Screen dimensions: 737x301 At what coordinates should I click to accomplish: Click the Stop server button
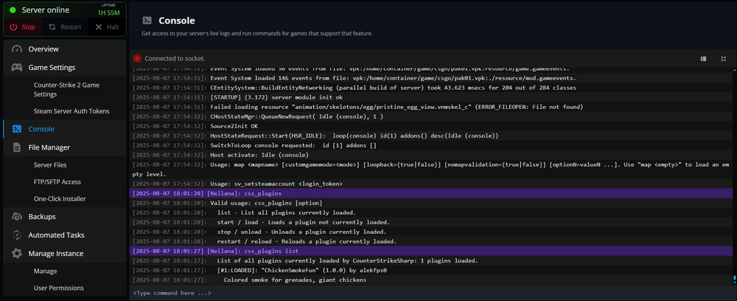pyautogui.click(x=22, y=27)
